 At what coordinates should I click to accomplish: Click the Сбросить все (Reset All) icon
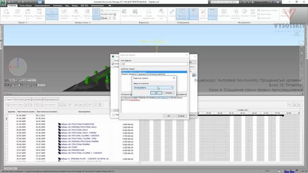click(28, 14)
